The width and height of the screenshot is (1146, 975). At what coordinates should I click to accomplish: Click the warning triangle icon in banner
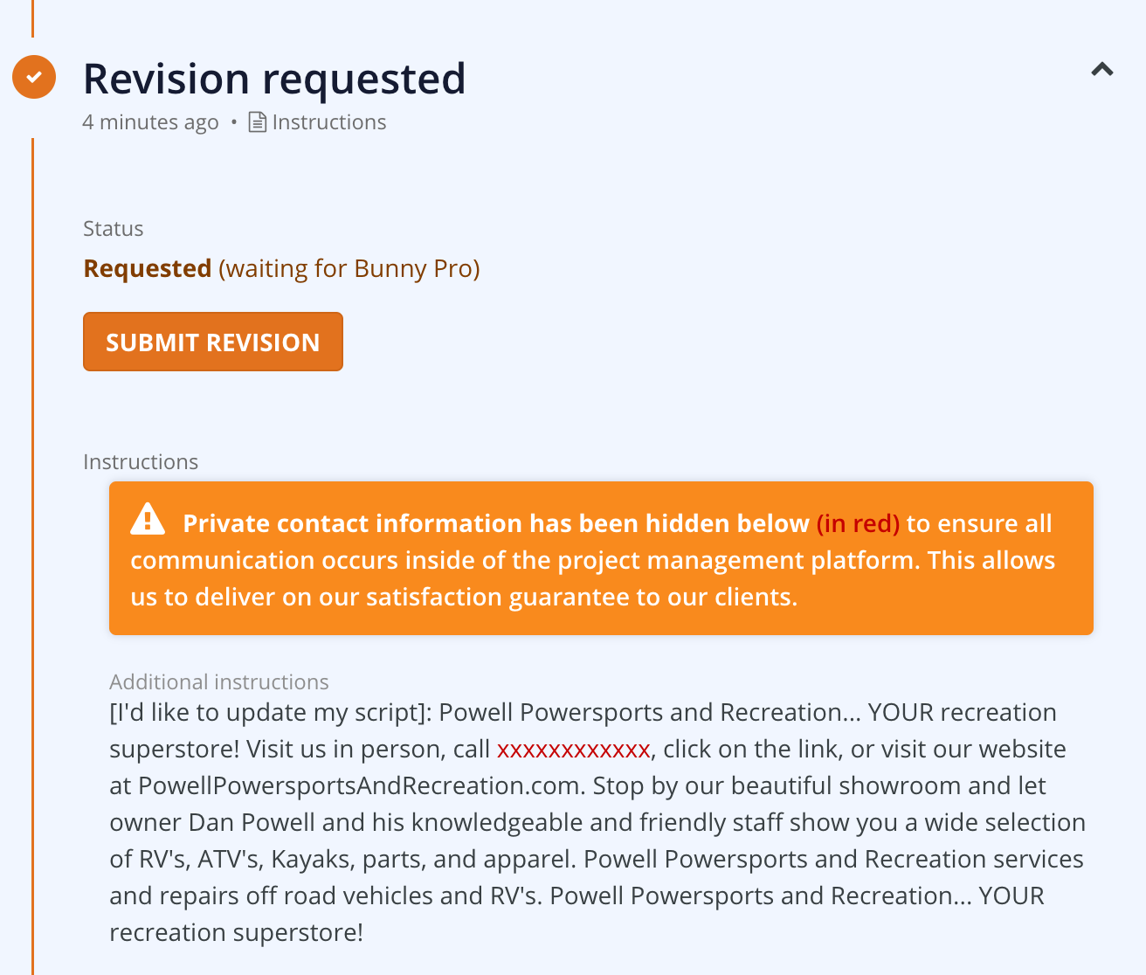tap(148, 519)
